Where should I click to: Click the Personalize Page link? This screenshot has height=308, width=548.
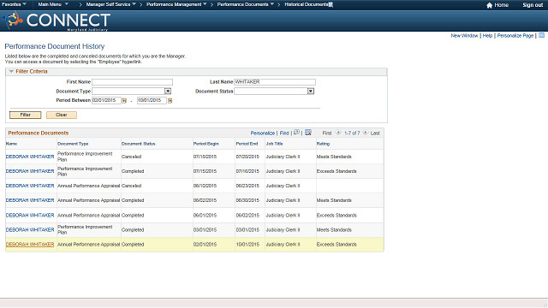coord(515,36)
